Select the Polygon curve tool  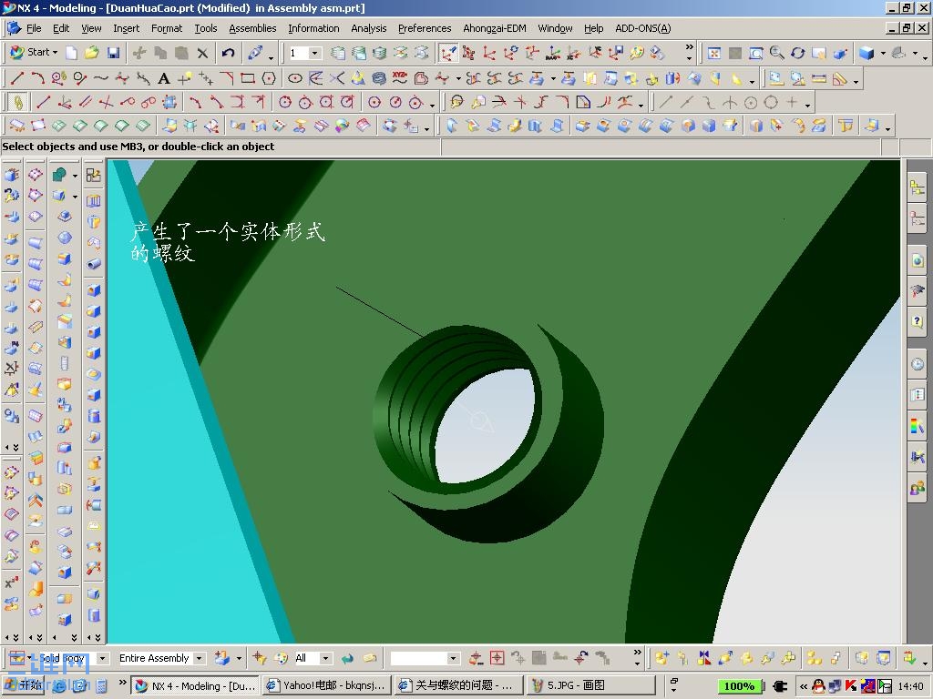[x=269, y=78]
